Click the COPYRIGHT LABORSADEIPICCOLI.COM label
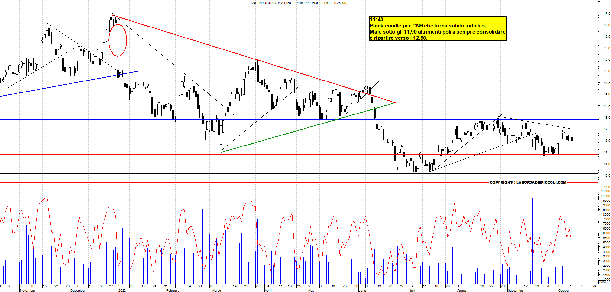The height and width of the screenshot is (292, 611). (528, 182)
